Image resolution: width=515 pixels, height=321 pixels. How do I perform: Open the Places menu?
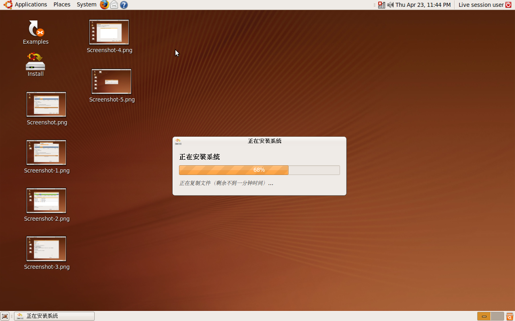[62, 5]
